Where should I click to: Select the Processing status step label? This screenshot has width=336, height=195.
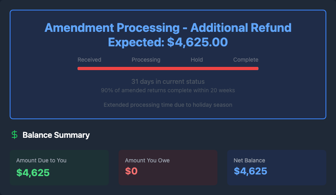pyautogui.click(x=146, y=60)
